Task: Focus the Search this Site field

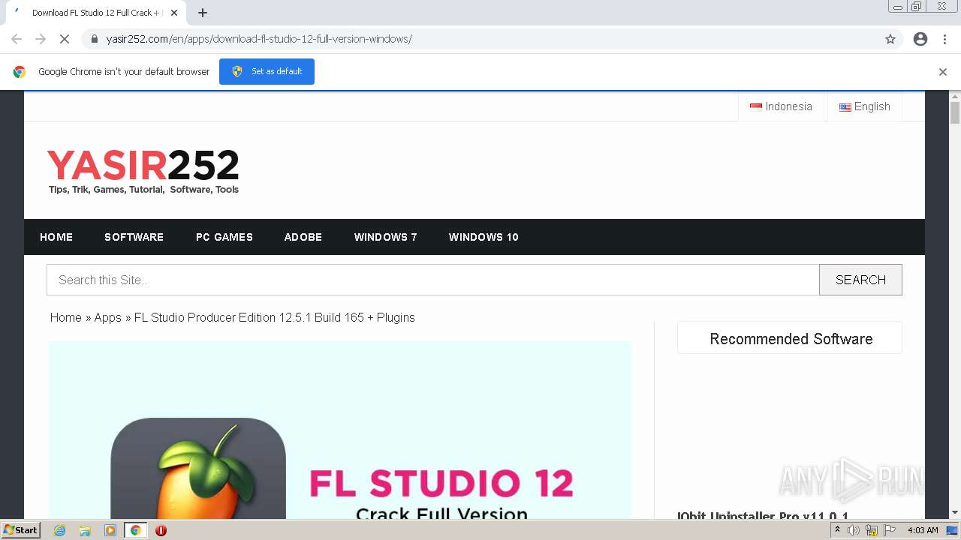Action: coord(433,280)
